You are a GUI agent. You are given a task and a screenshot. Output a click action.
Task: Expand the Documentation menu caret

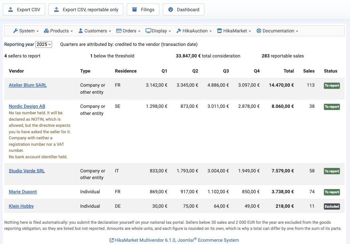[x=297, y=31]
